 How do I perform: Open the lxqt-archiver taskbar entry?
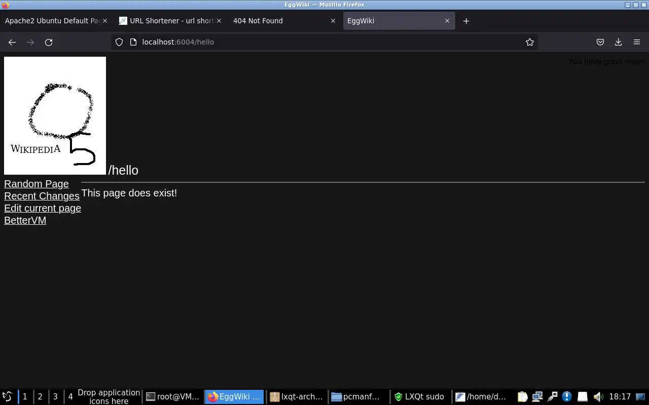[x=297, y=396]
